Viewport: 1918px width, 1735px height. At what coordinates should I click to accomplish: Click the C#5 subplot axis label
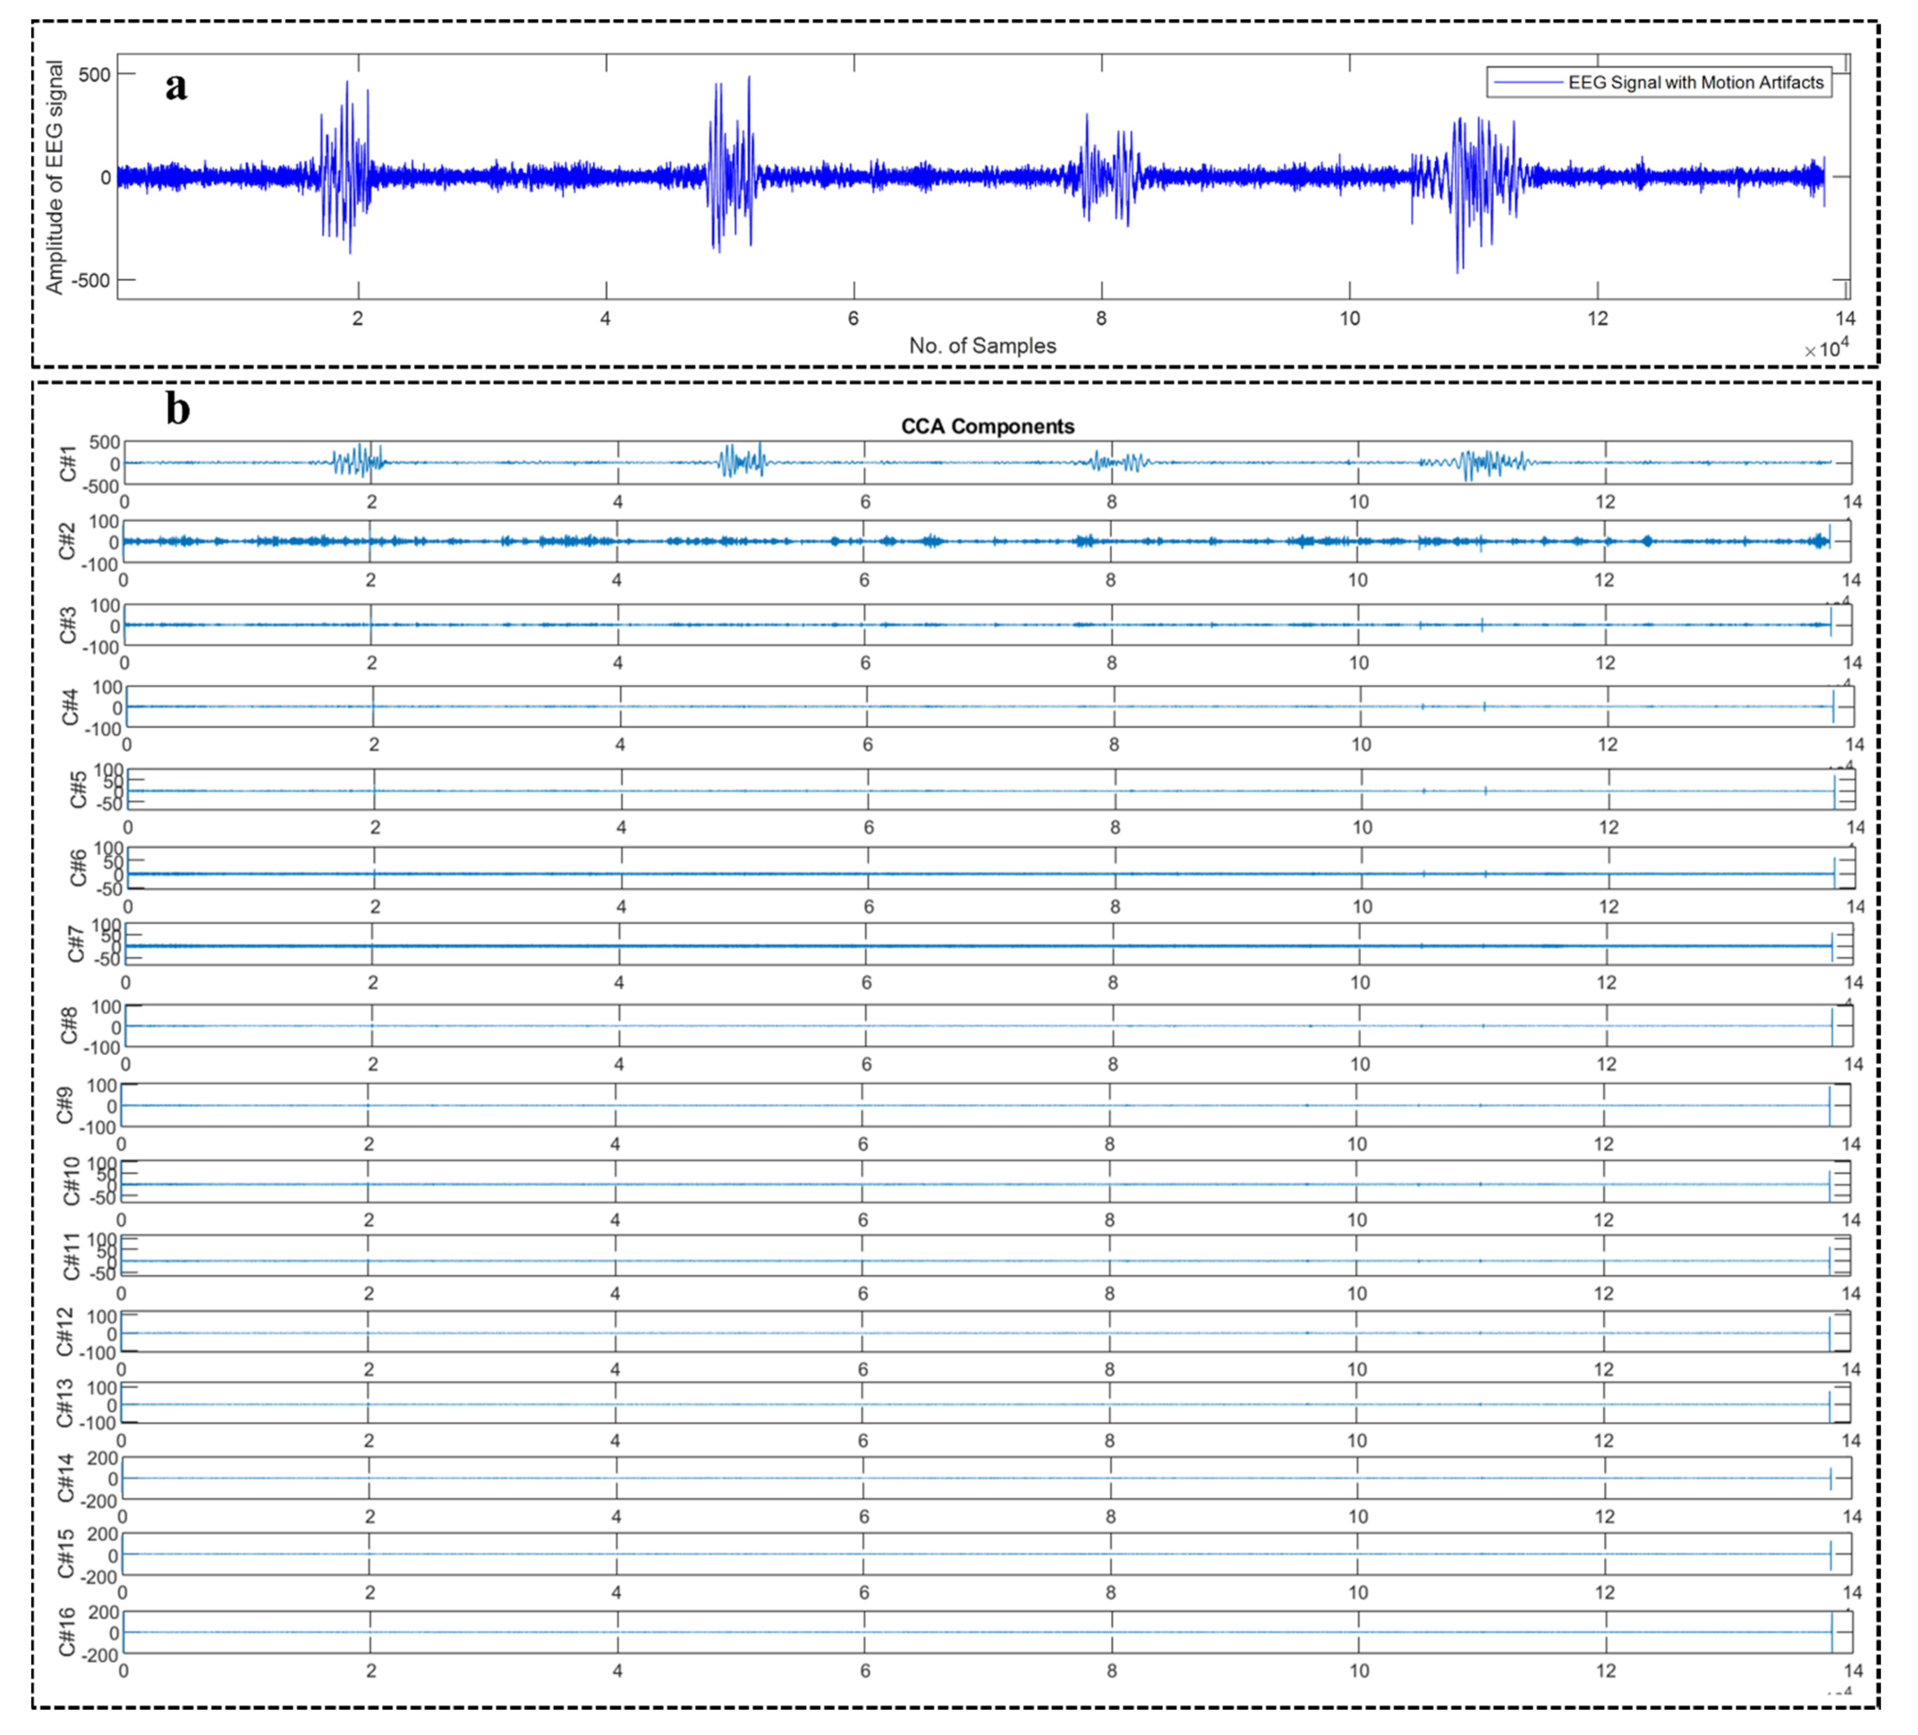pyautogui.click(x=78, y=790)
